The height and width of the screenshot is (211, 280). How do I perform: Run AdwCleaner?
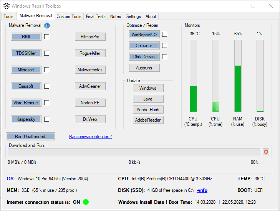[x=90, y=86]
